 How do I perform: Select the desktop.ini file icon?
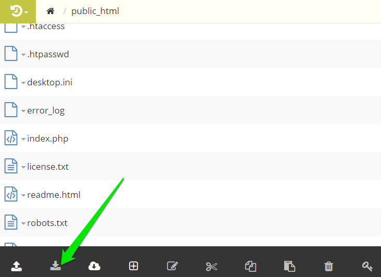11,82
